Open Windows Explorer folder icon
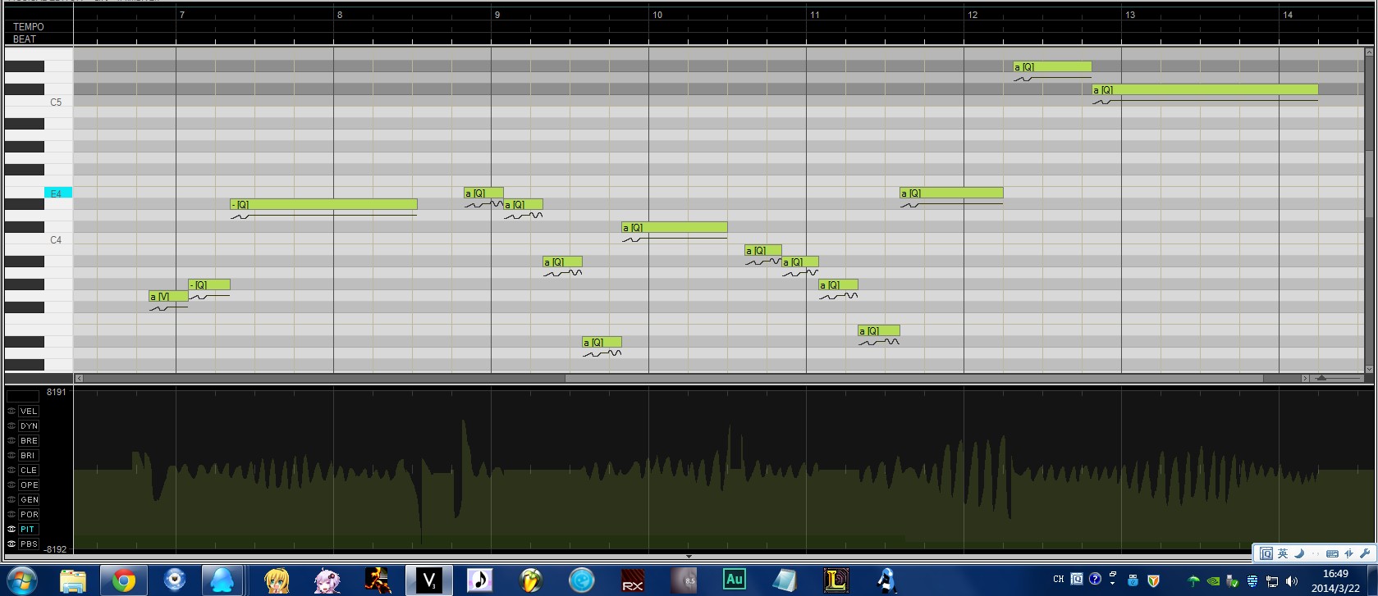The width and height of the screenshot is (1378, 596). coord(73,580)
